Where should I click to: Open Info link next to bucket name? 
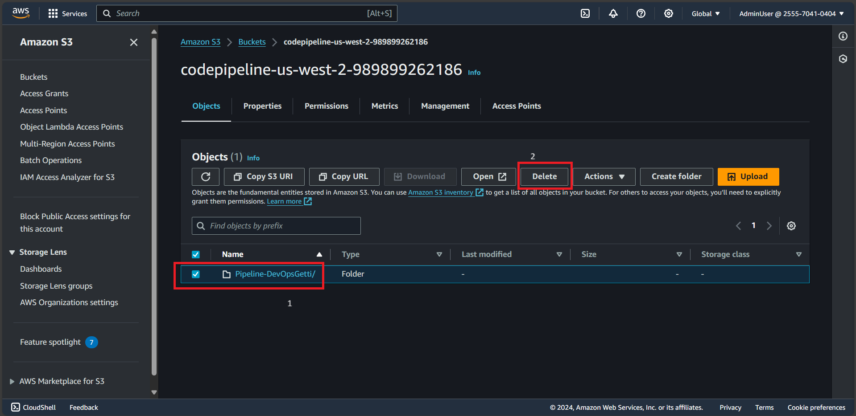(474, 73)
